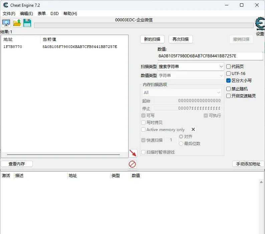Viewport: 265px width, 234px height.
Task: Open the 编辑(E) menu
Action: click(x=26, y=14)
